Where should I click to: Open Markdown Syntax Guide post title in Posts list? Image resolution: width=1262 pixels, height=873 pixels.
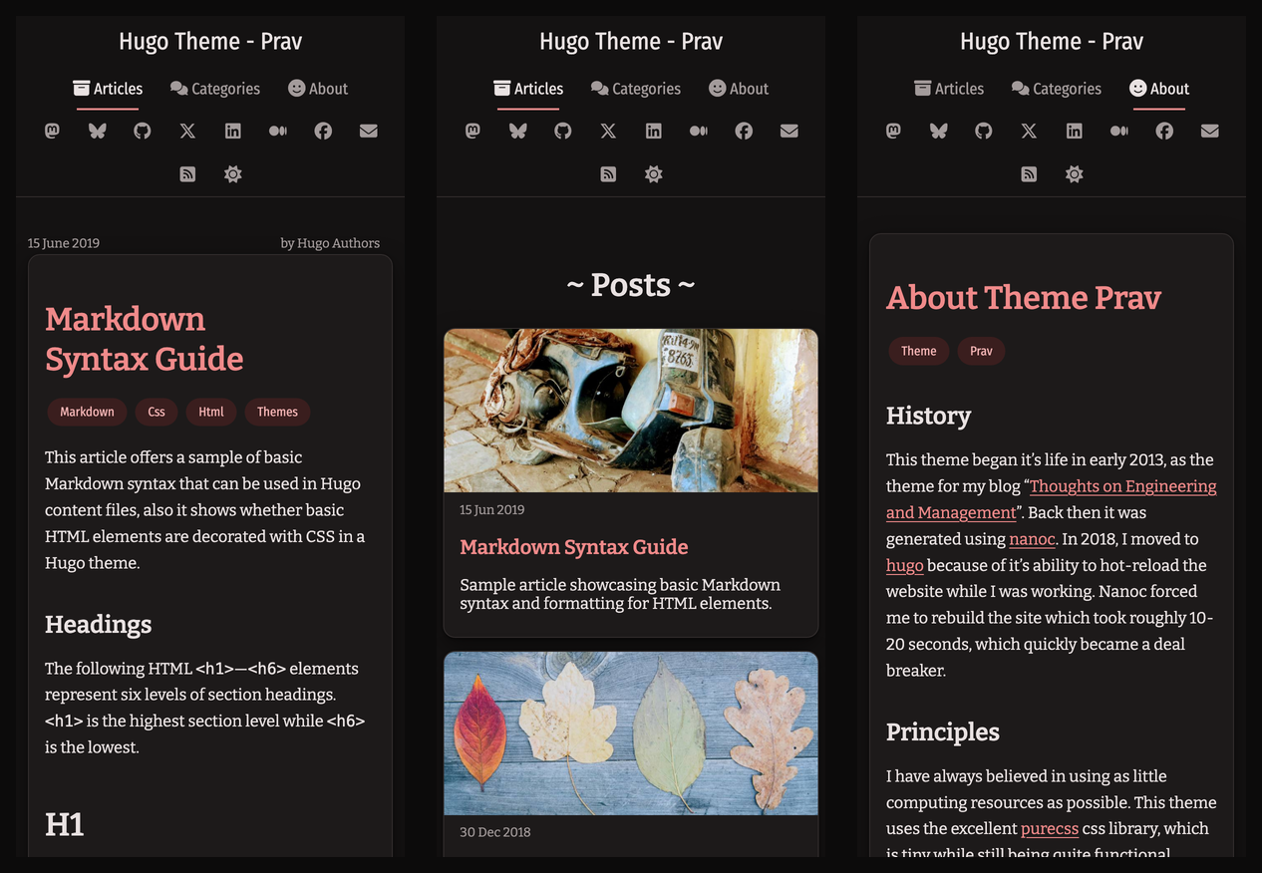574,546
